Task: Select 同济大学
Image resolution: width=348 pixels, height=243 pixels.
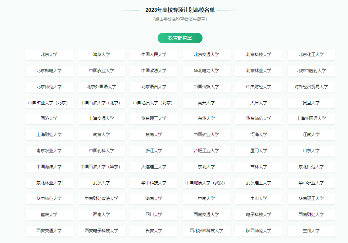Action: [x=49, y=119]
